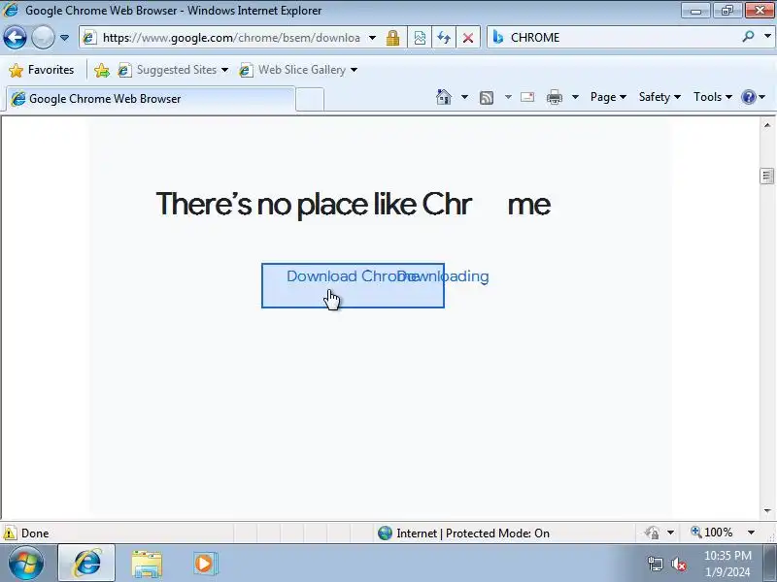The width and height of the screenshot is (777, 582).
Task: Toggle the Compatibility View icon
Action: 420,38
